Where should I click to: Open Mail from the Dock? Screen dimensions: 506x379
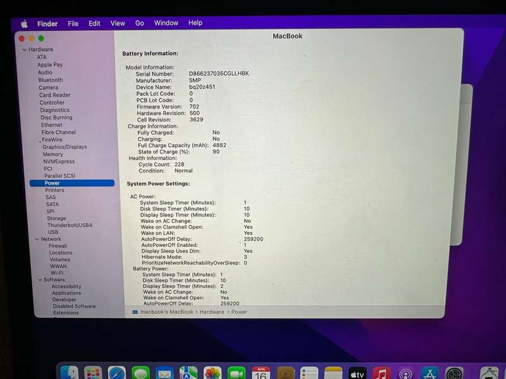pos(164,373)
